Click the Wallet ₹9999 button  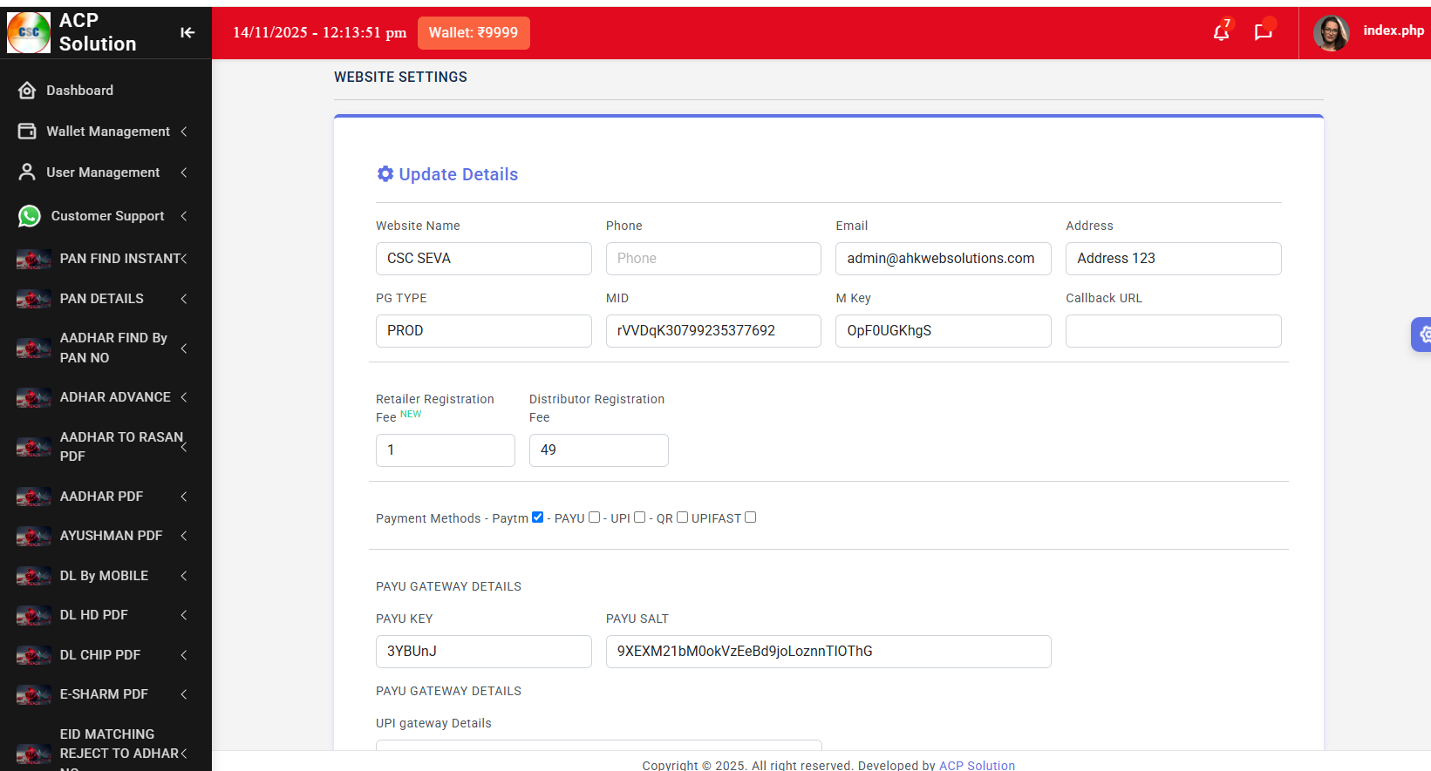pyautogui.click(x=473, y=32)
